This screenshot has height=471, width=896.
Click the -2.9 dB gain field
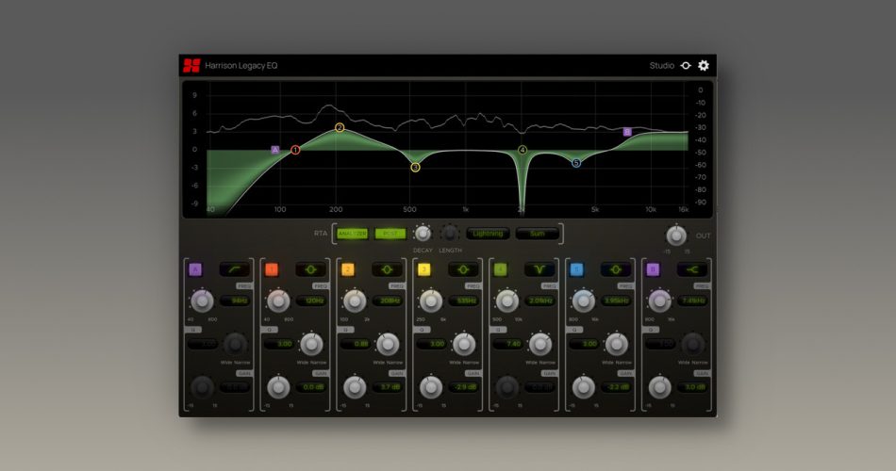[x=464, y=387]
